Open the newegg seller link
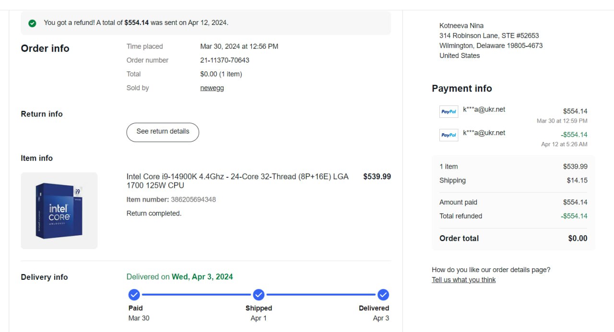614x332 pixels. pyautogui.click(x=212, y=88)
